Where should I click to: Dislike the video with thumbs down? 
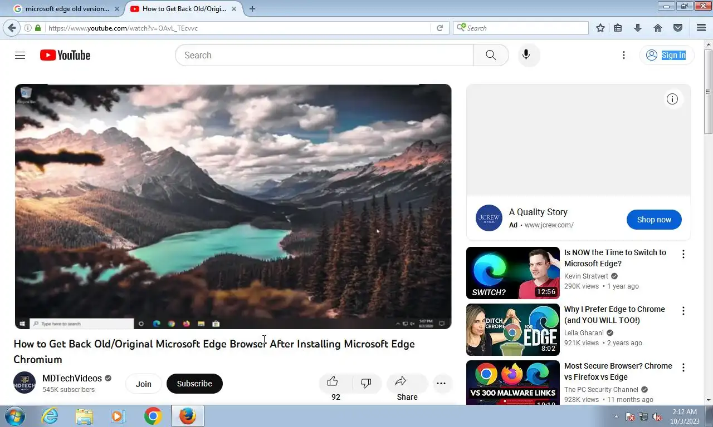click(366, 383)
